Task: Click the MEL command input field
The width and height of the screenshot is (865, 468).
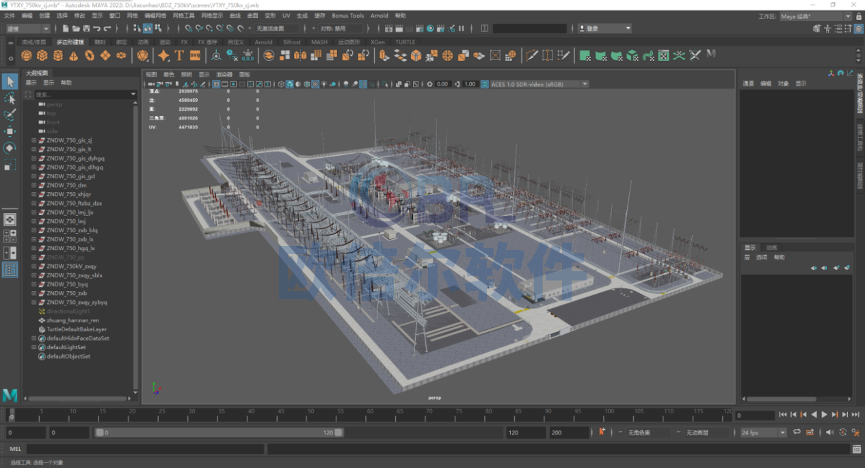Action: pos(145,449)
